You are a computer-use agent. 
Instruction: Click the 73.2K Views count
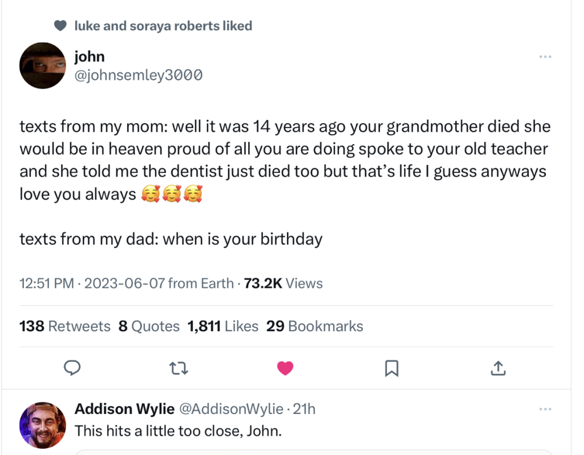(283, 283)
